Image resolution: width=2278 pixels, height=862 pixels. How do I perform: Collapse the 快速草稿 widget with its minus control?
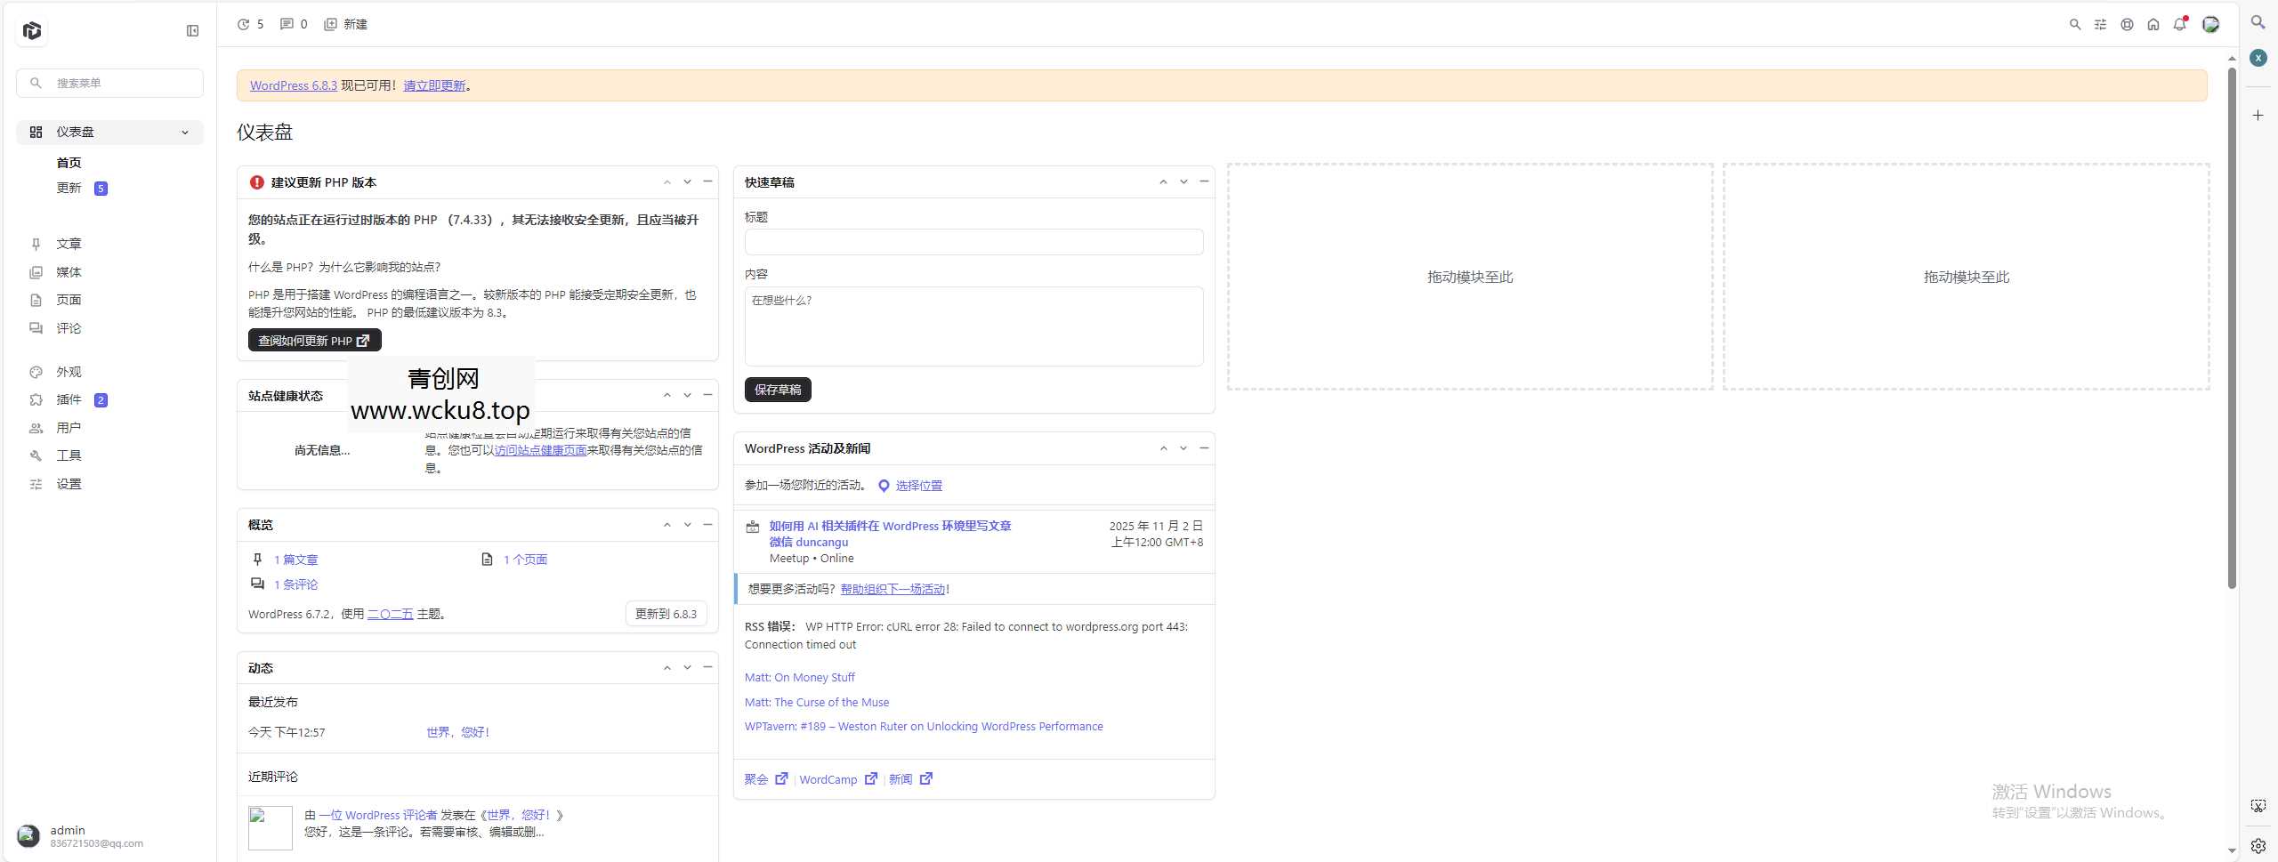[x=1203, y=181]
